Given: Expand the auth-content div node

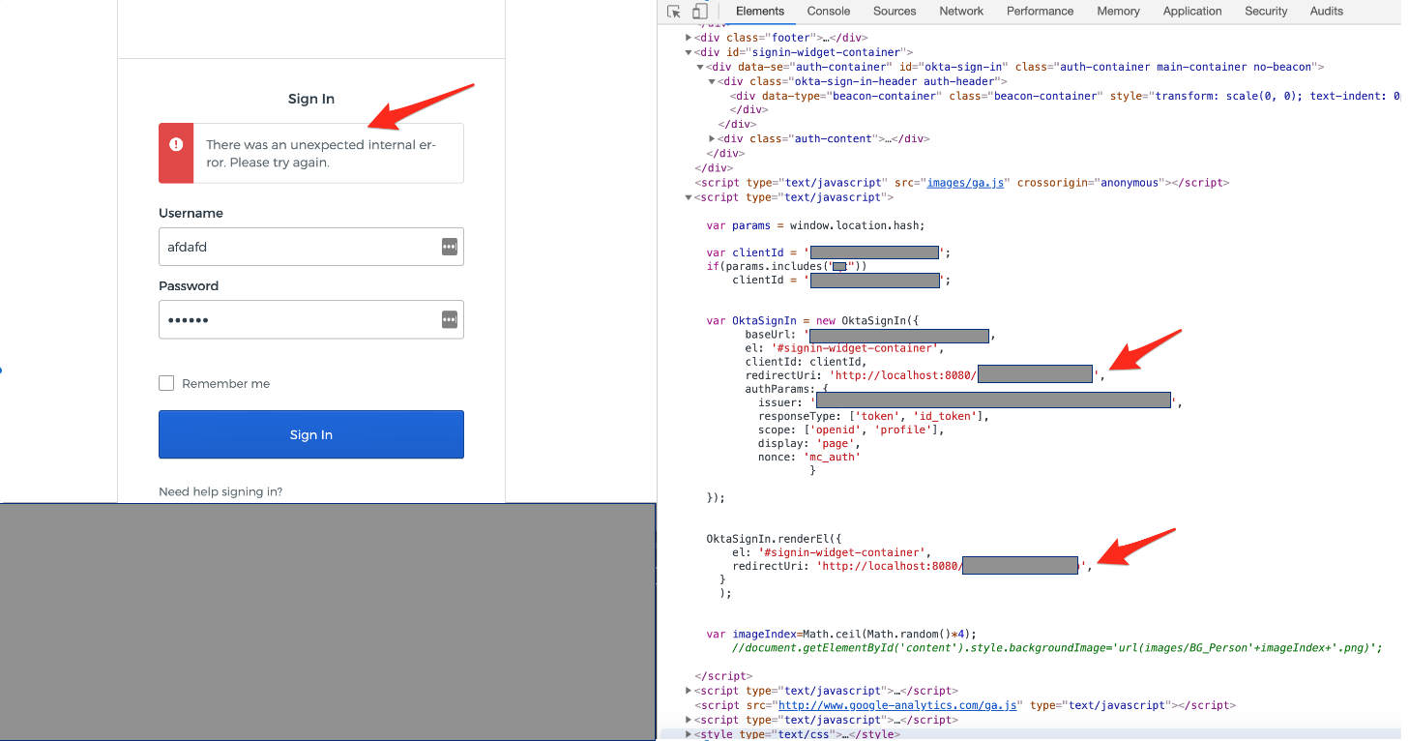Looking at the screenshot, I should 713,138.
